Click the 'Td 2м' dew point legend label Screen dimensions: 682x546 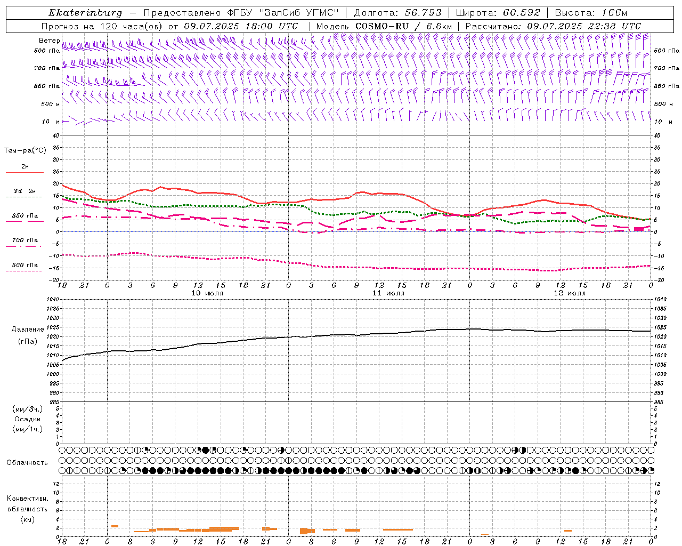25,191
